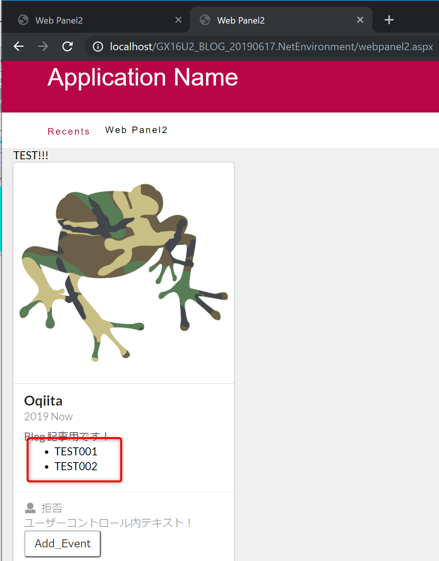Close the first Web Panel2 tab
The height and width of the screenshot is (561, 439).
coord(178,20)
